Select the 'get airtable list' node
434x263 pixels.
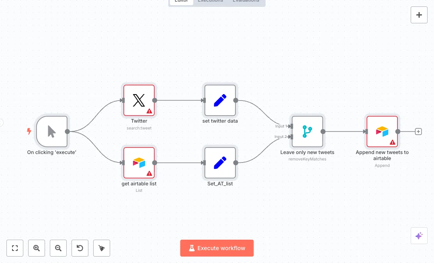tap(139, 163)
